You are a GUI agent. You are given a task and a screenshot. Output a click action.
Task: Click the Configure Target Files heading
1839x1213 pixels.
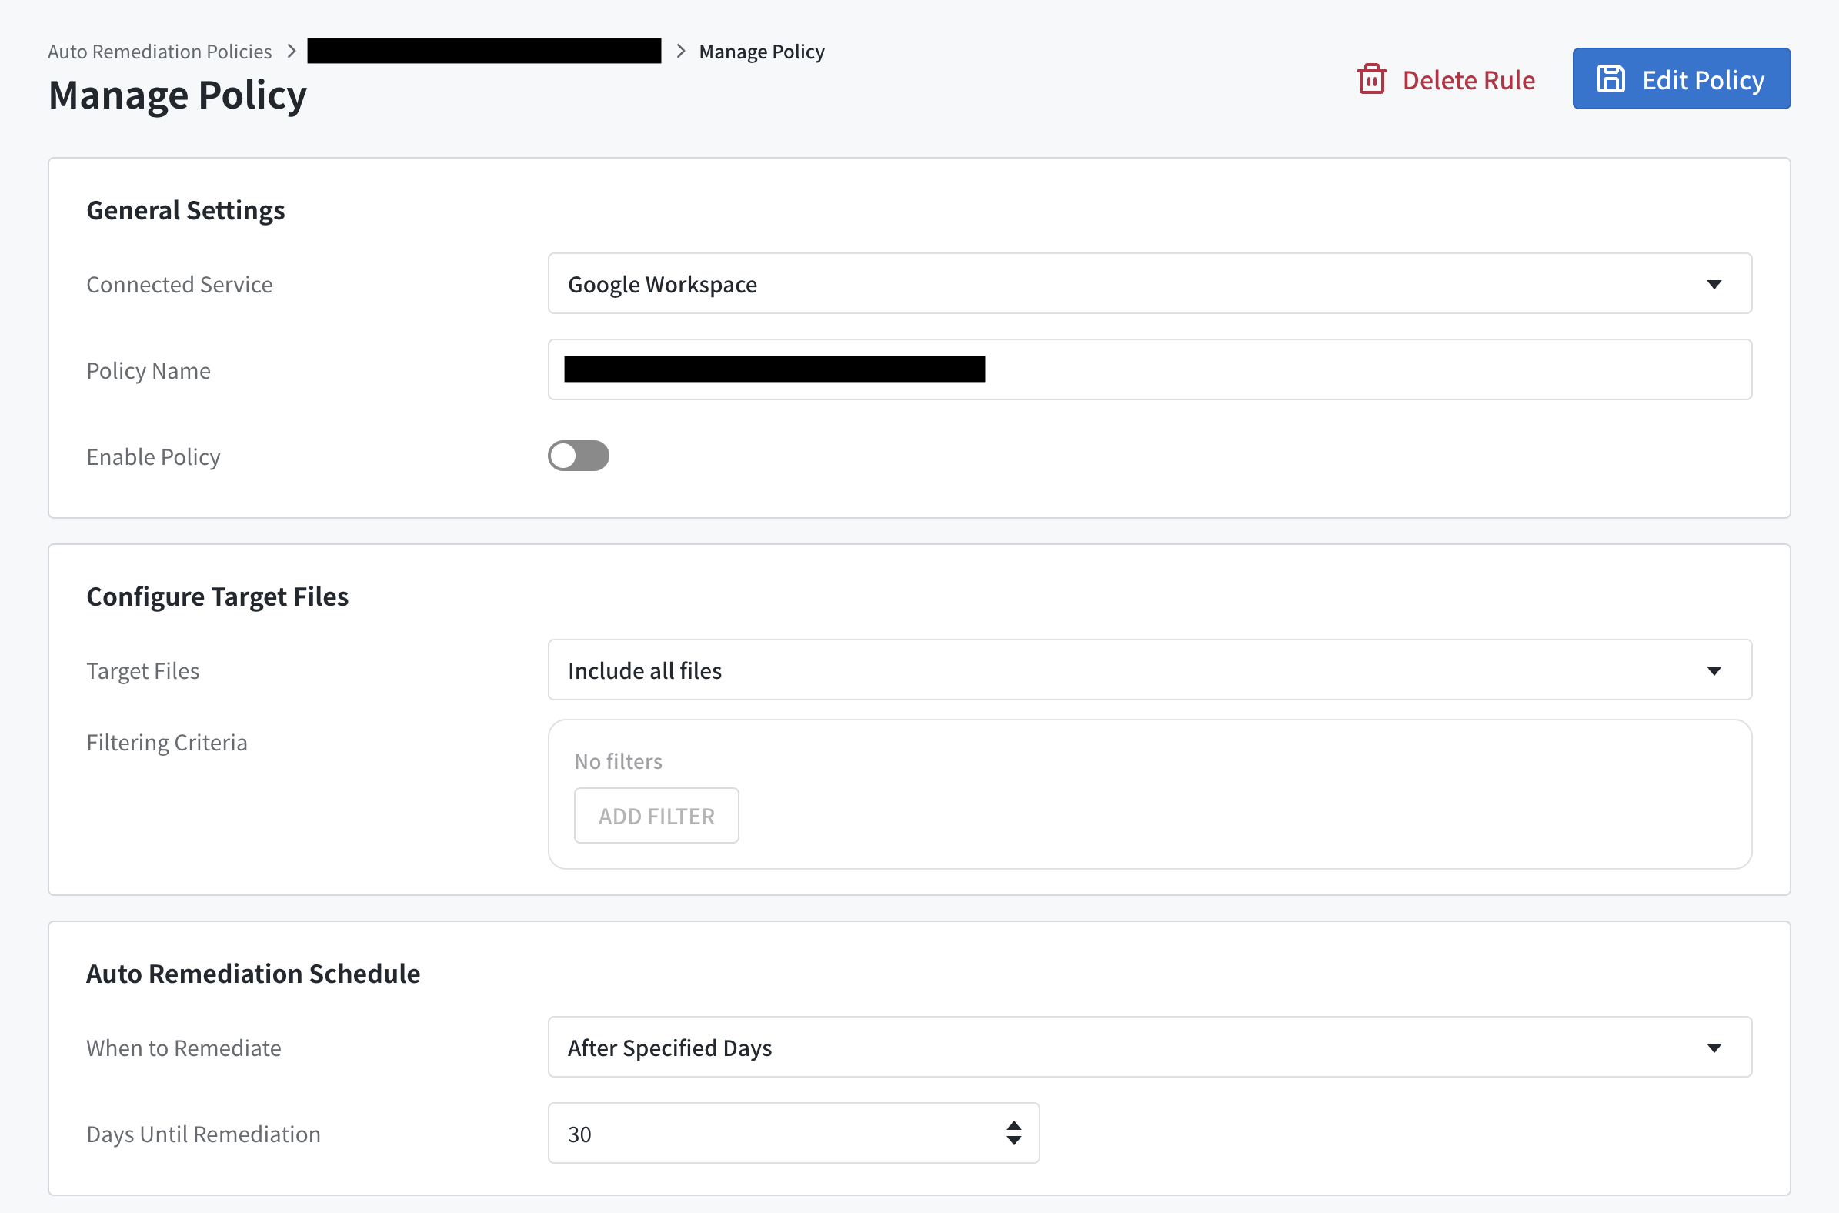[217, 596]
